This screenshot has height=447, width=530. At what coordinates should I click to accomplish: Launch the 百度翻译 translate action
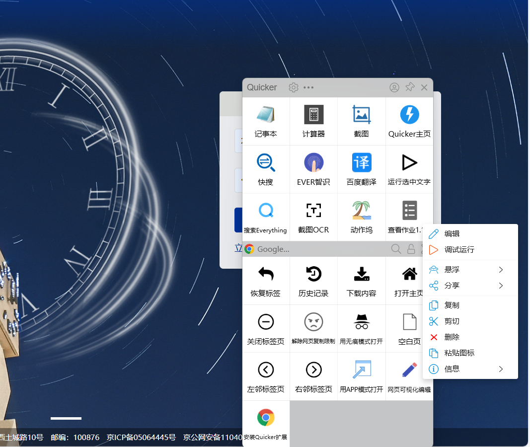coord(361,169)
